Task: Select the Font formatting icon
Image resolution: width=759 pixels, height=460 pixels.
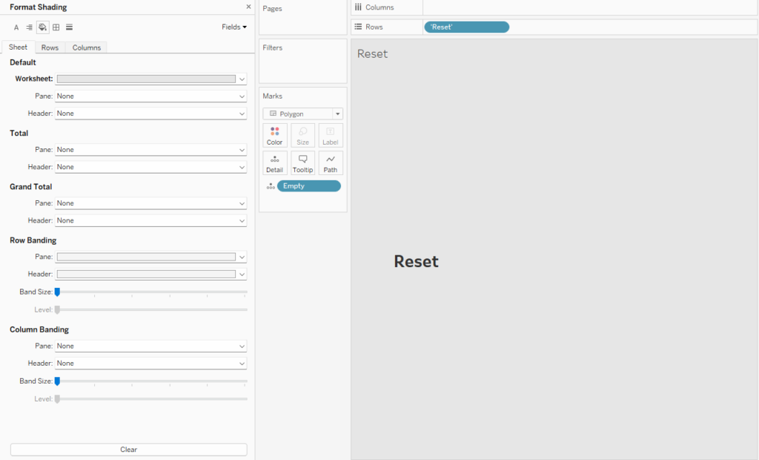Action: [x=16, y=27]
